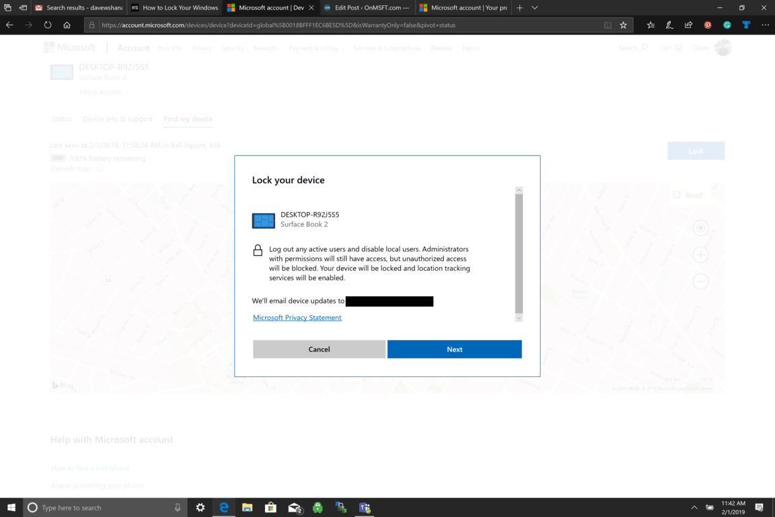Open the Grammarly extension icon
The height and width of the screenshot is (517, 775).
coord(727,25)
